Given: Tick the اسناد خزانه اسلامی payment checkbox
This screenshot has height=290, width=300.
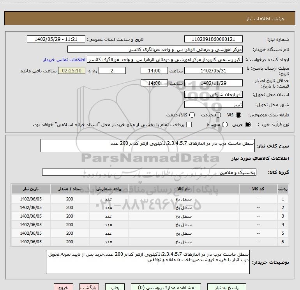Looking at the screenshot, I should (189, 125).
